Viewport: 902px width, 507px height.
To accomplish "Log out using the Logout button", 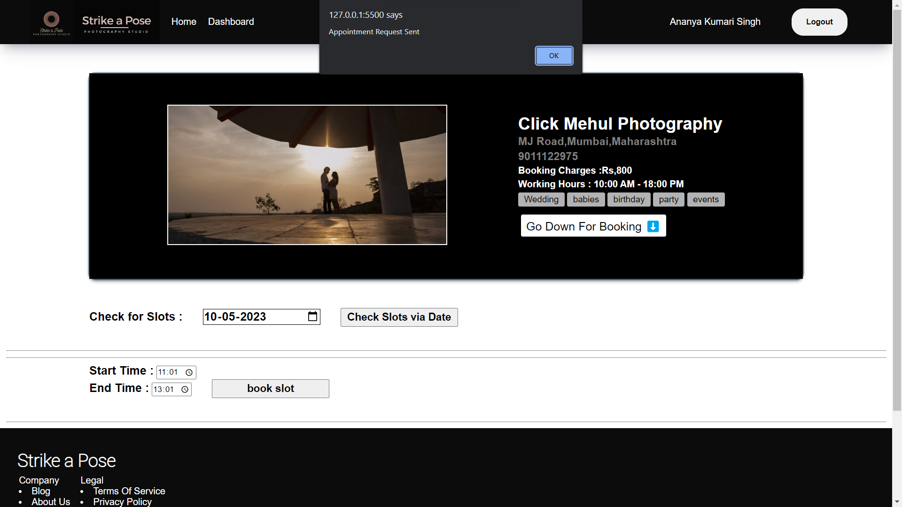I will point(819,22).
